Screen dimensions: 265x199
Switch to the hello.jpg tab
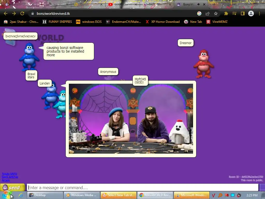coord(54,4)
